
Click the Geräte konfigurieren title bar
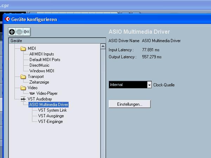point(107,19)
